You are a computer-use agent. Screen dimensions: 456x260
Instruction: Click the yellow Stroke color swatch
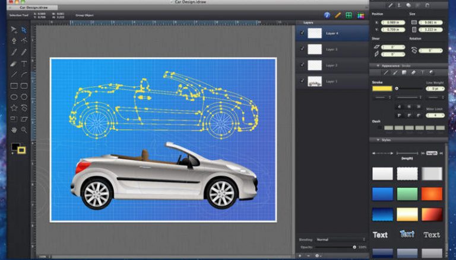click(382, 88)
